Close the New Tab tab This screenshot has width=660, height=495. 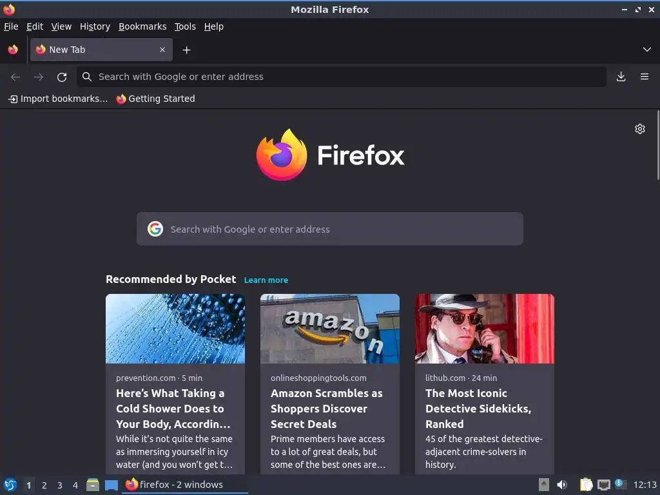(162, 50)
